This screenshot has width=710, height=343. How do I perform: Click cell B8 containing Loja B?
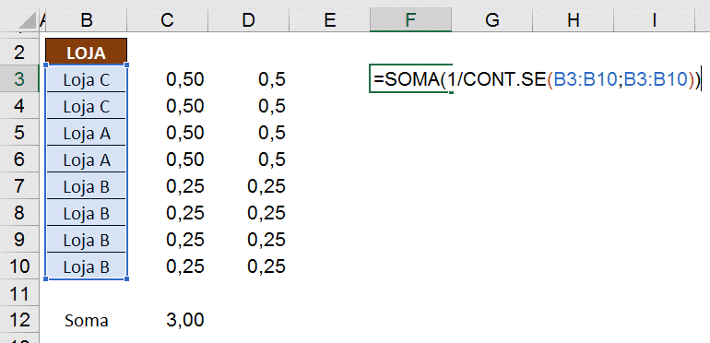(86, 213)
